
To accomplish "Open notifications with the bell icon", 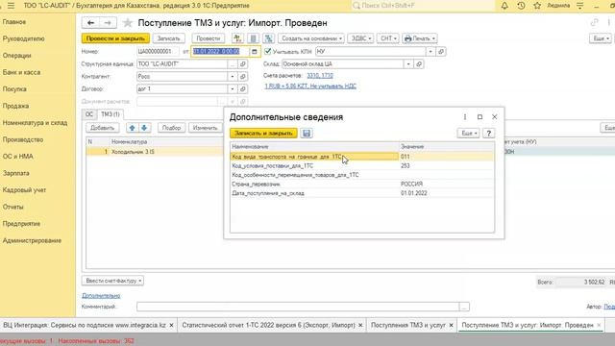I will coord(504,6).
